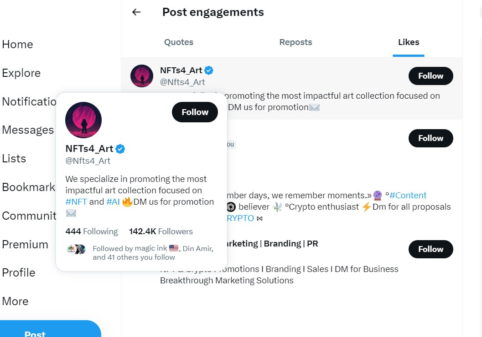Screen dimensions: 482x337
Task: Follow the second user in list
Action: [430, 138]
